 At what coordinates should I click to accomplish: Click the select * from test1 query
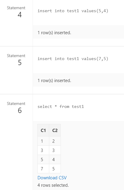coord(61,106)
